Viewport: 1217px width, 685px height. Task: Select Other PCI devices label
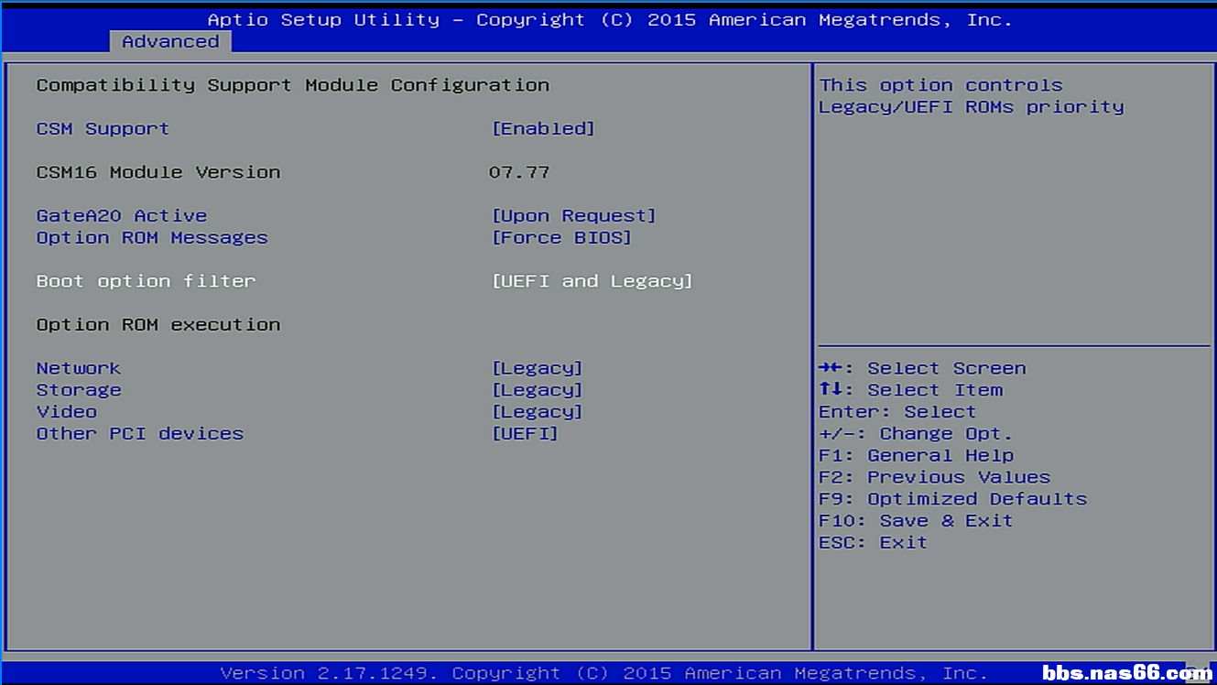(140, 434)
